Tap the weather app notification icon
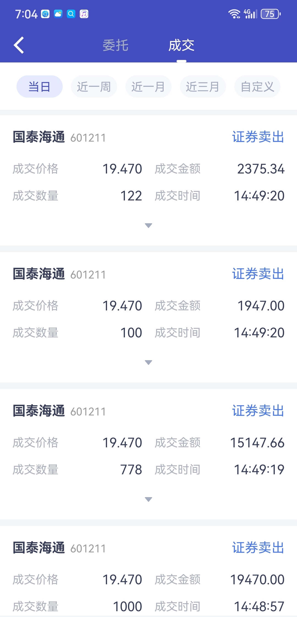Image resolution: width=297 pixels, height=617 pixels. [x=58, y=14]
